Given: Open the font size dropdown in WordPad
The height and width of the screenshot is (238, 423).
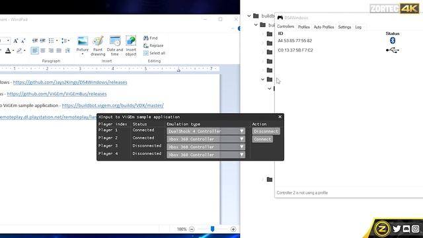Looking at the screenshot, I should tap(8, 41).
